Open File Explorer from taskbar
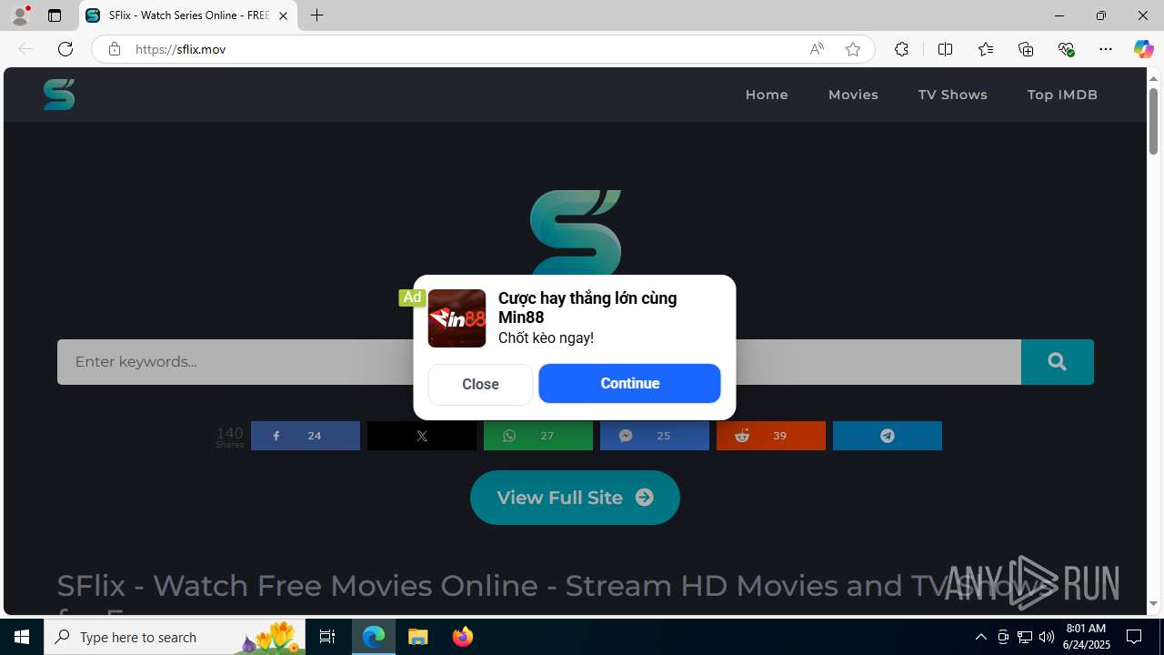This screenshot has height=655, width=1164. pos(418,637)
